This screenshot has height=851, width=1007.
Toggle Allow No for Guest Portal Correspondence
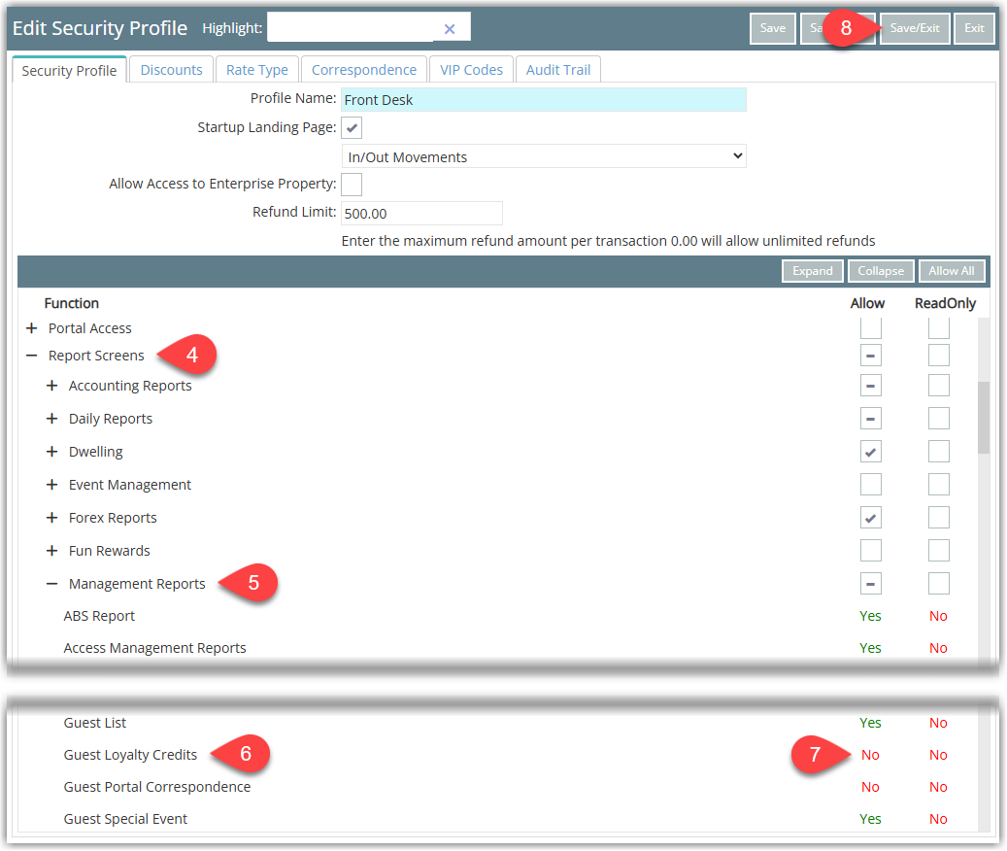point(870,788)
